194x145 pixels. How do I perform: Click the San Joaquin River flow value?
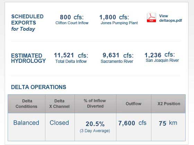click(x=160, y=55)
